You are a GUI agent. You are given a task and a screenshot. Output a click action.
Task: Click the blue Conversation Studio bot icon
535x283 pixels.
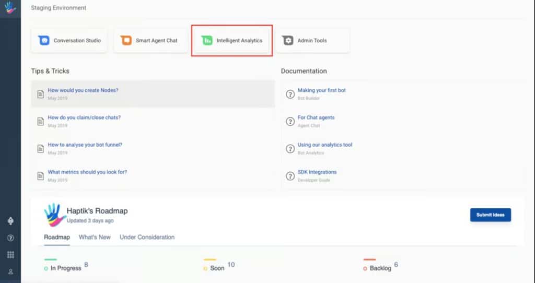pos(44,40)
